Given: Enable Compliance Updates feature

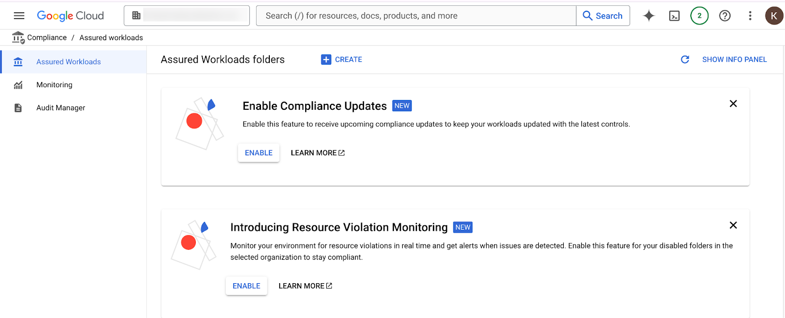Looking at the screenshot, I should [x=259, y=153].
